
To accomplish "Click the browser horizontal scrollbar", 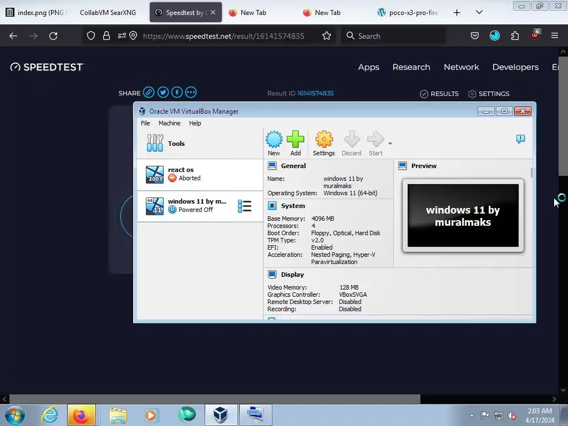I will click(215, 399).
